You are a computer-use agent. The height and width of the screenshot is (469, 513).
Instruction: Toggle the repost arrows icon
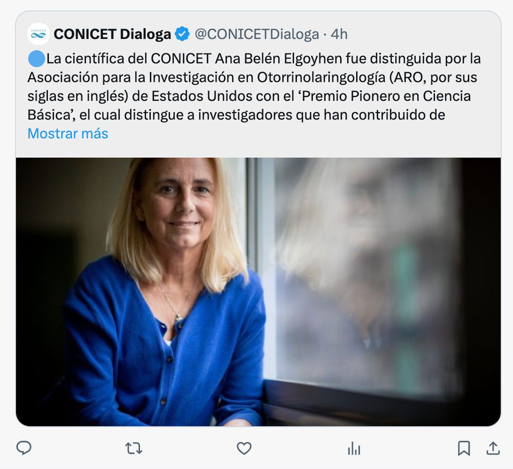pos(134,448)
